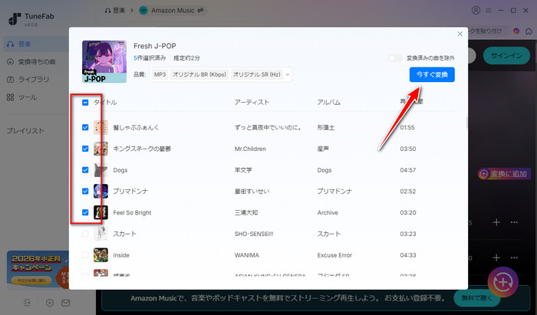Click 変換に追加 button in background
Screen dimensions: 537x315
point(504,174)
